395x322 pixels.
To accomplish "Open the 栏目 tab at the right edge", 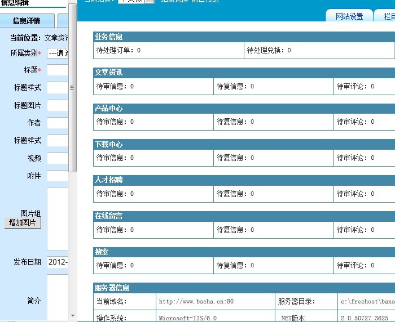I will 387,16.
